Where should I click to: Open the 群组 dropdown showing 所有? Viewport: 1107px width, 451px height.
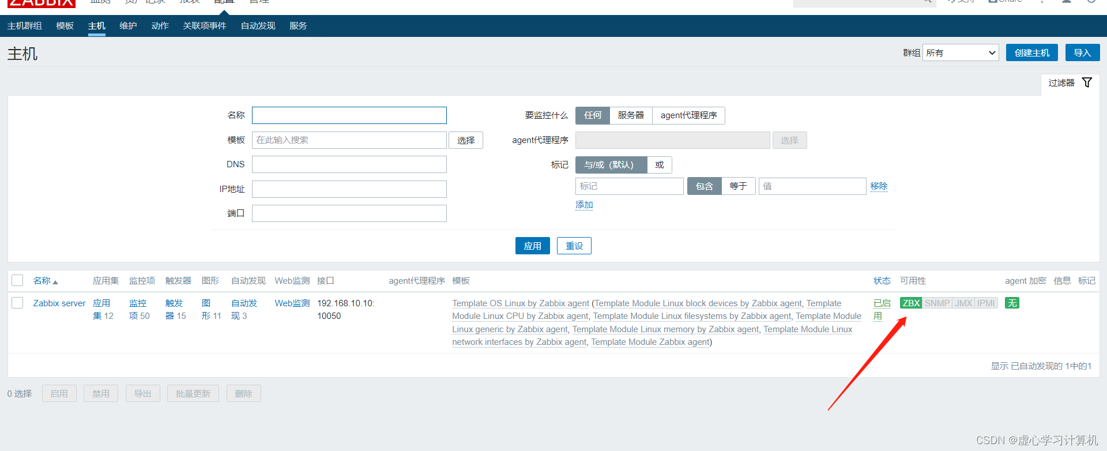pos(961,52)
